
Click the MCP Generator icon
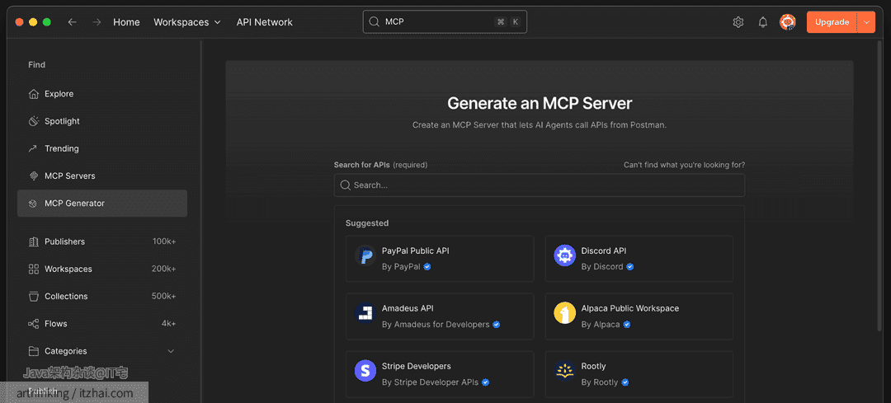(x=34, y=204)
